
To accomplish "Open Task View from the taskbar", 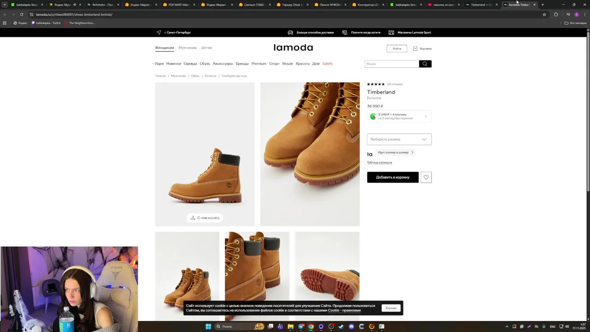I will tap(271, 326).
